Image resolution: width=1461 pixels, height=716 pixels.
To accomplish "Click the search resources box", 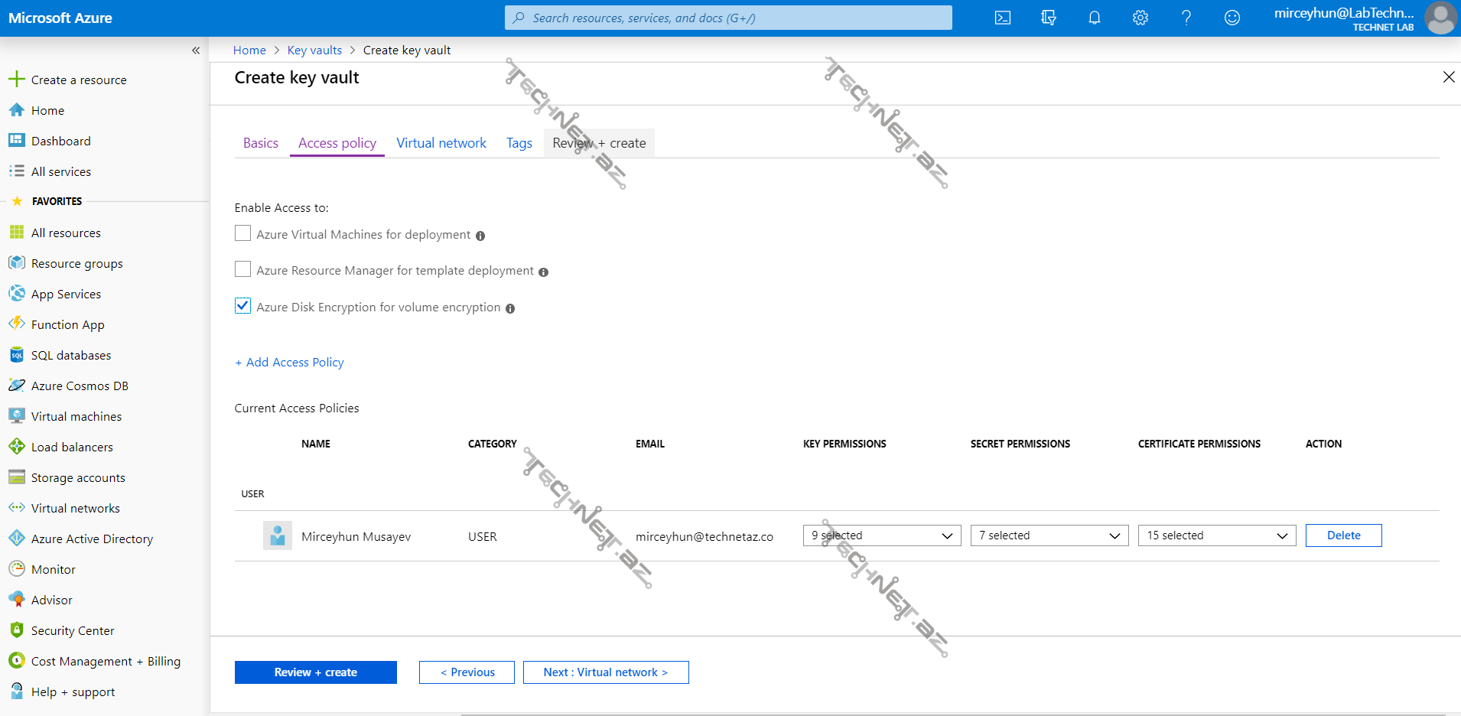I will [728, 18].
